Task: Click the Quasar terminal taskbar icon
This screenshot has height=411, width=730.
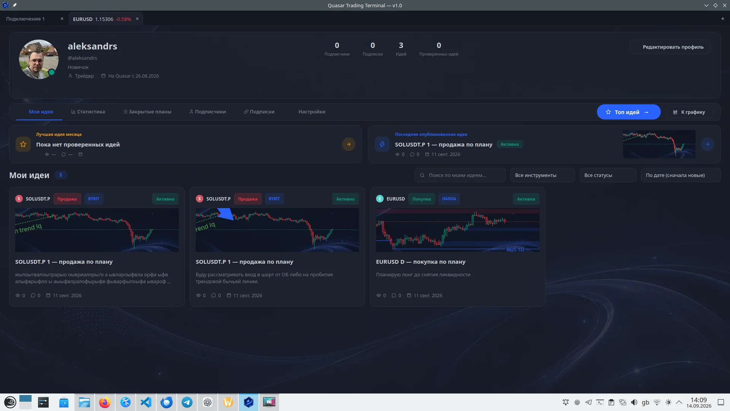Action: pos(249,402)
